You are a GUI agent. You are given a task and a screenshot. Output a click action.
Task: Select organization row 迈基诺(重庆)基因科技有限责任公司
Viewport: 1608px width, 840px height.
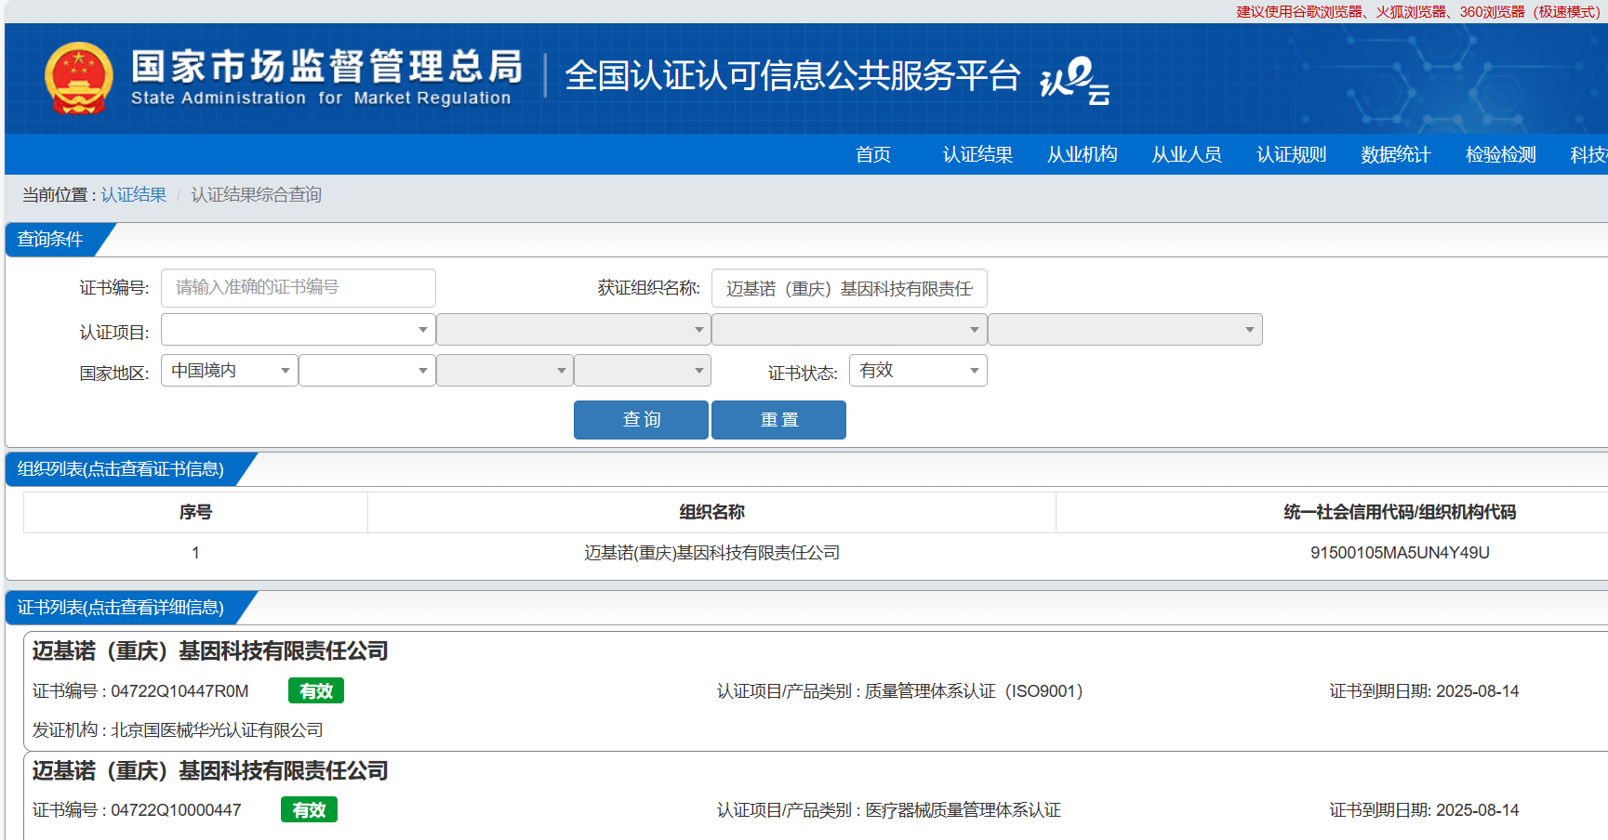click(x=711, y=553)
